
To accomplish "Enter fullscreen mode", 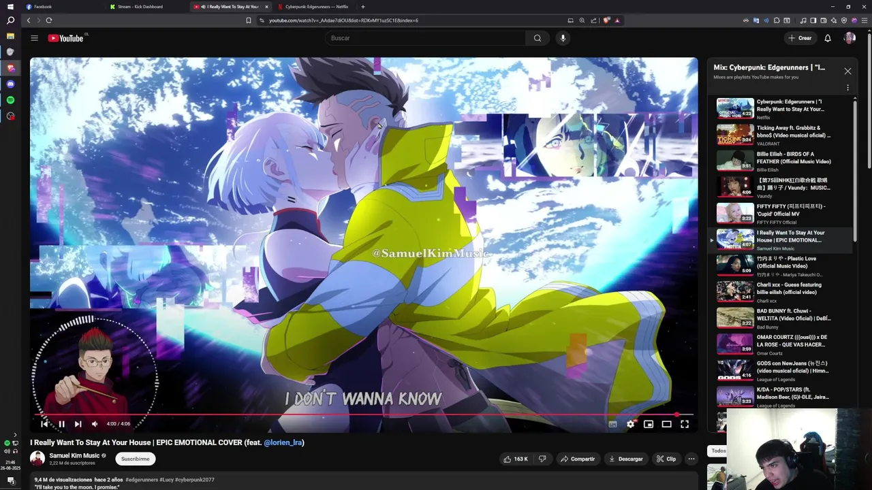I will click(x=685, y=424).
